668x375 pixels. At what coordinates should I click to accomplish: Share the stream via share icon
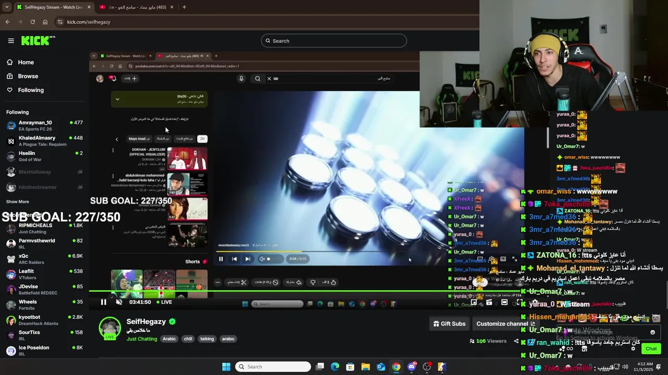click(516, 341)
